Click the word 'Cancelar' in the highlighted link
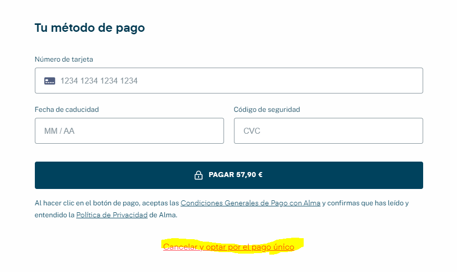The height and width of the screenshot is (272, 457). coord(180,247)
